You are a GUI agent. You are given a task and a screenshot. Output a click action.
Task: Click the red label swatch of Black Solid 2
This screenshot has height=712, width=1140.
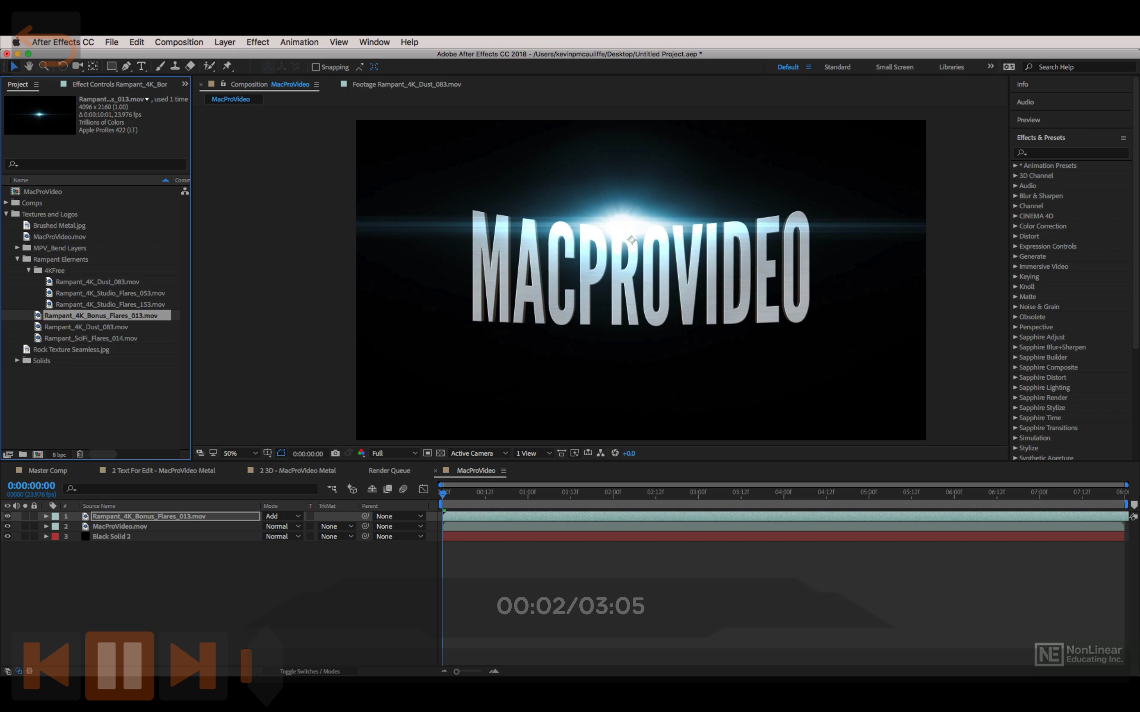point(55,536)
